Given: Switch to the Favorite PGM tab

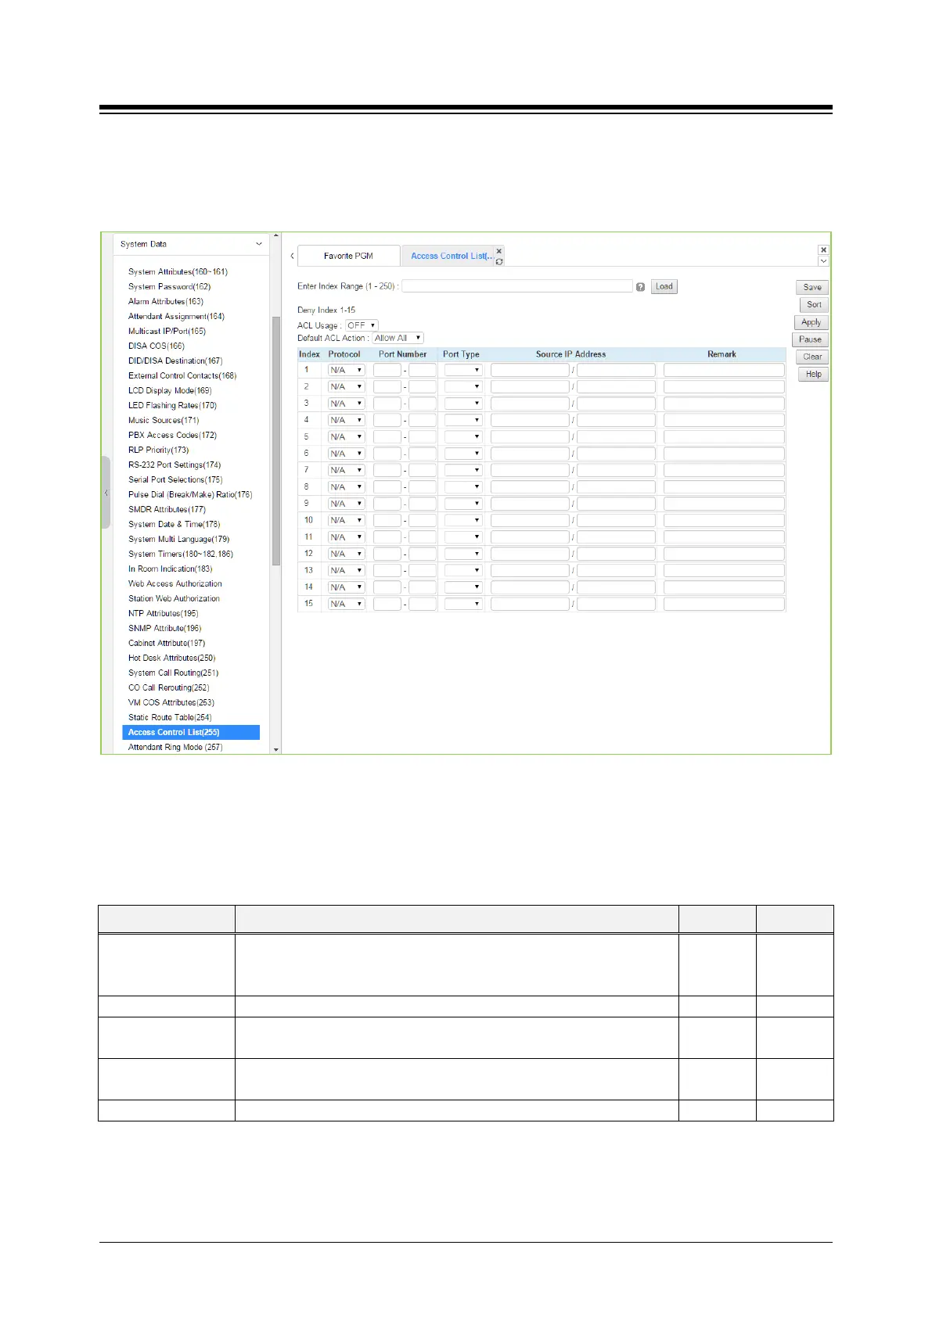Looking at the screenshot, I should tap(349, 256).
